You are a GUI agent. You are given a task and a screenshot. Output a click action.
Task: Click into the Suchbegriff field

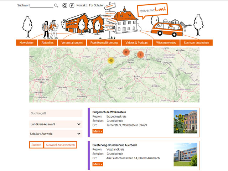pos(56,113)
